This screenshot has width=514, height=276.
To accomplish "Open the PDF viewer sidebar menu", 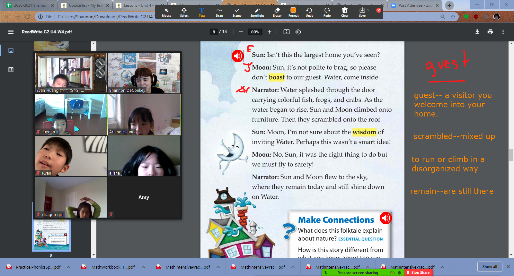I will point(11,32).
